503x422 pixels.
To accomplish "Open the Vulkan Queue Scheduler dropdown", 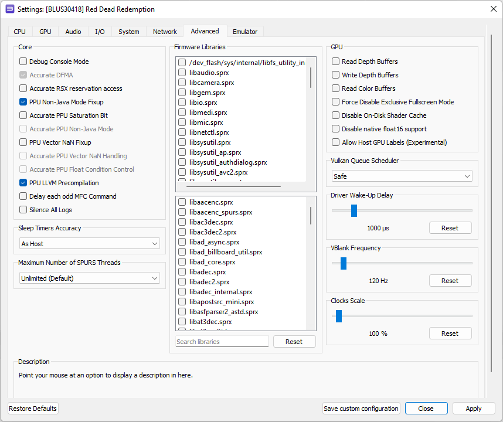I will (x=402, y=175).
